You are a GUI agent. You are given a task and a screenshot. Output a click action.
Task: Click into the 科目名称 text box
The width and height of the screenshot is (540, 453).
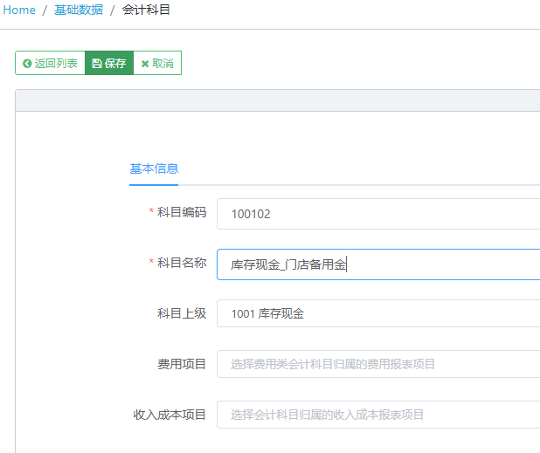pyautogui.click(x=378, y=264)
